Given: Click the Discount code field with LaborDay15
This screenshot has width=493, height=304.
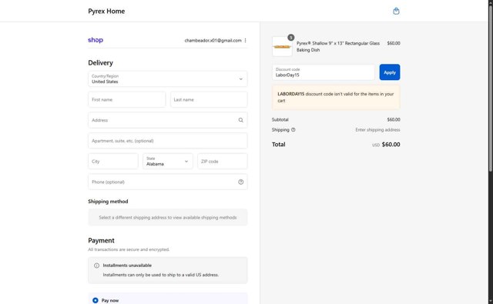Looking at the screenshot, I should pyautogui.click(x=324, y=72).
